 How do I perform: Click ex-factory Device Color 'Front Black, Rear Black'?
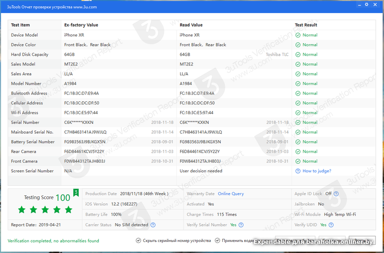click(87, 45)
